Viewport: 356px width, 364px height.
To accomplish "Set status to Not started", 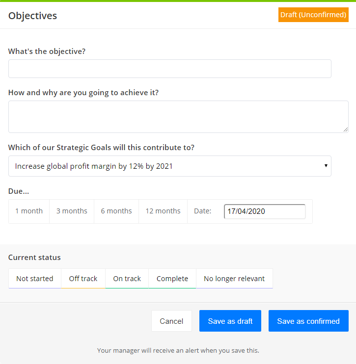I will tap(35, 279).
